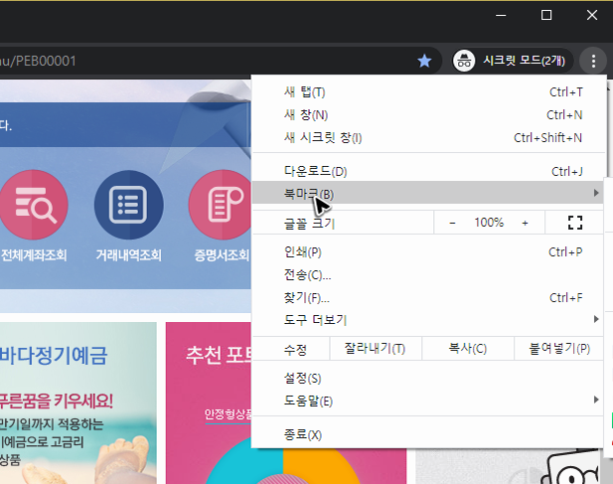613x484 pixels.
Task: Click the three-dot Chrome menu button
Action: click(x=593, y=61)
